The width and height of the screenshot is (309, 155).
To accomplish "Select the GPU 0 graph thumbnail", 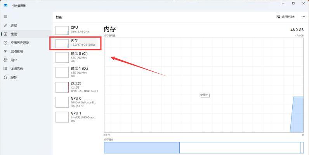I will 62,102.
